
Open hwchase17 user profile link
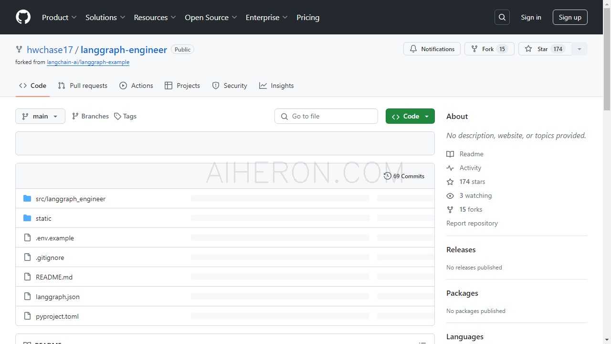click(x=50, y=50)
